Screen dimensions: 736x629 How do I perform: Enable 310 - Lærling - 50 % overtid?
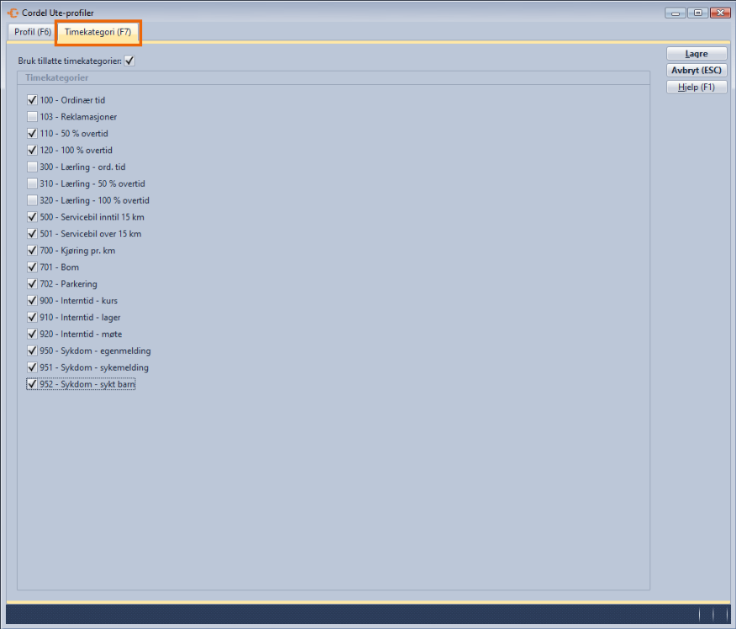coord(32,183)
